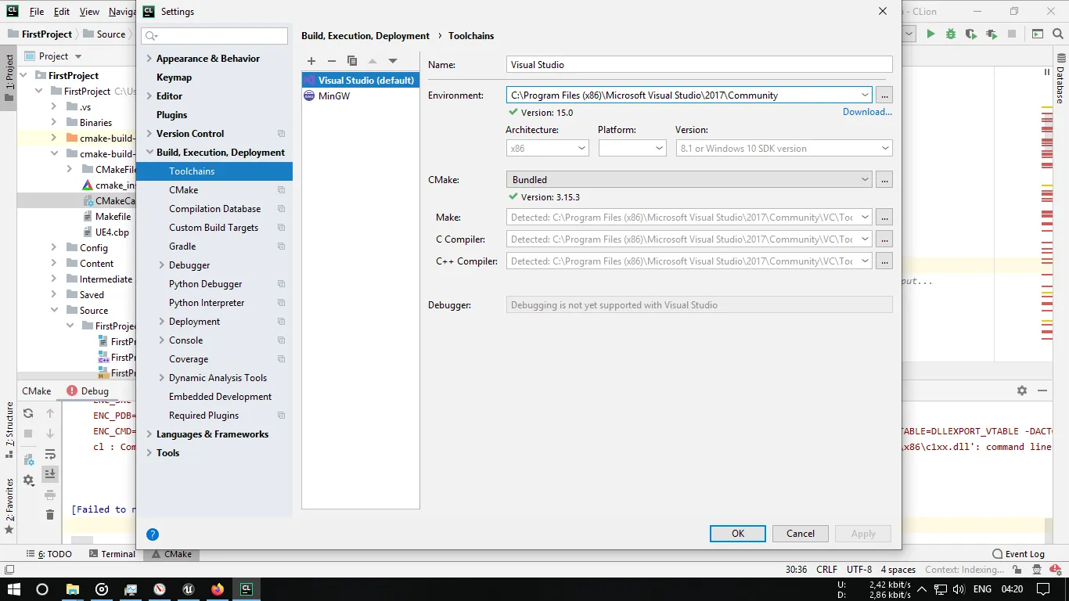
Task: Open the Platform dropdown
Action: point(632,148)
